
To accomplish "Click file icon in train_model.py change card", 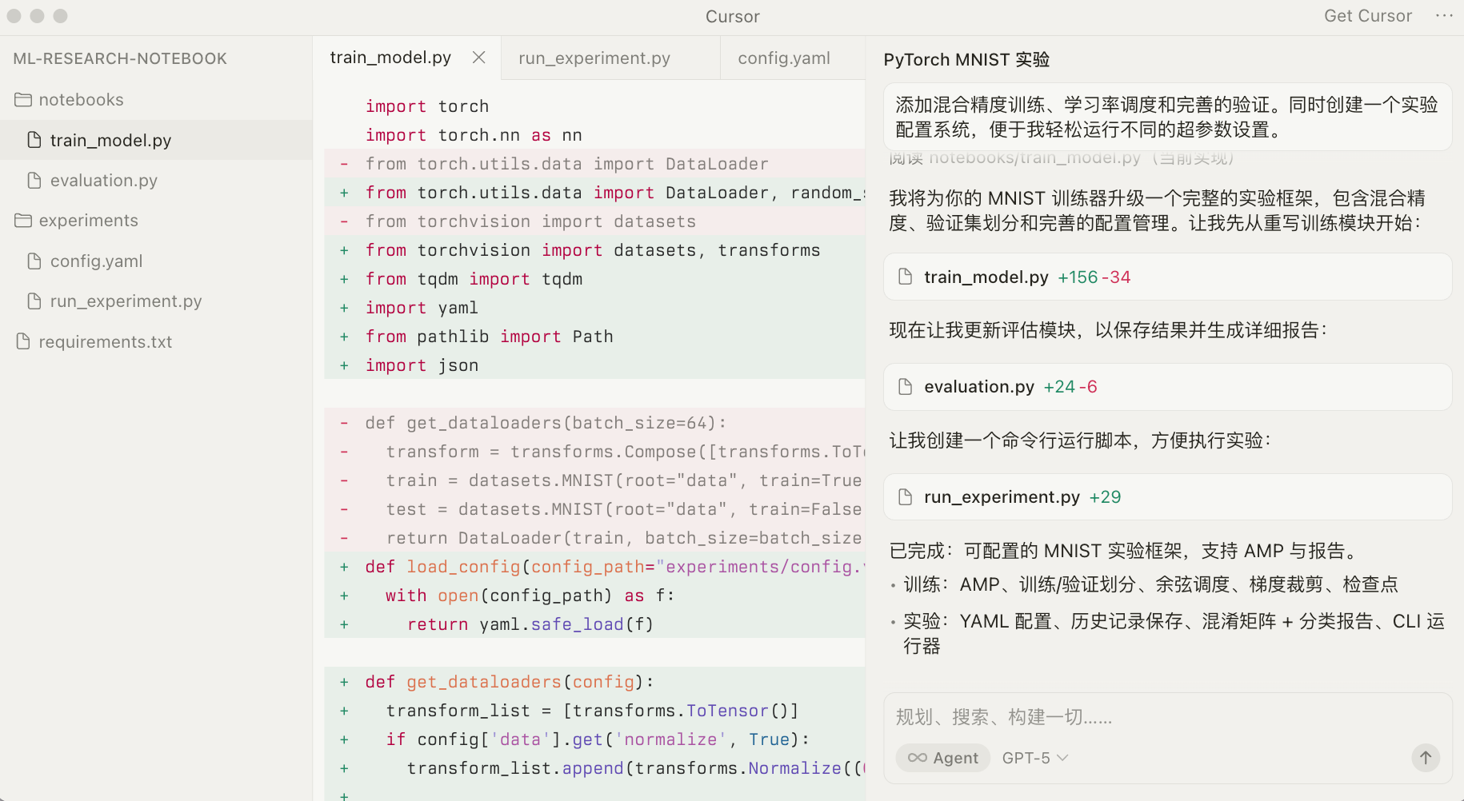I will (906, 277).
